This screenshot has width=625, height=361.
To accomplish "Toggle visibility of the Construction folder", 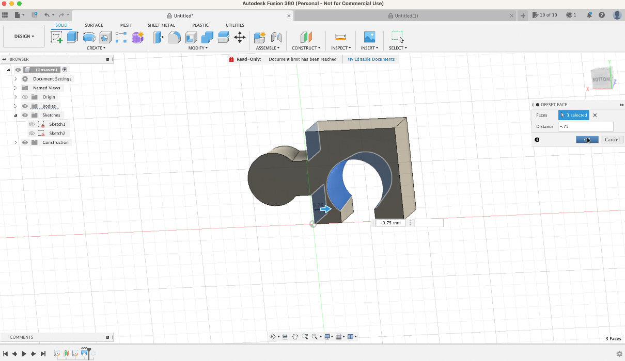I will click(25, 142).
